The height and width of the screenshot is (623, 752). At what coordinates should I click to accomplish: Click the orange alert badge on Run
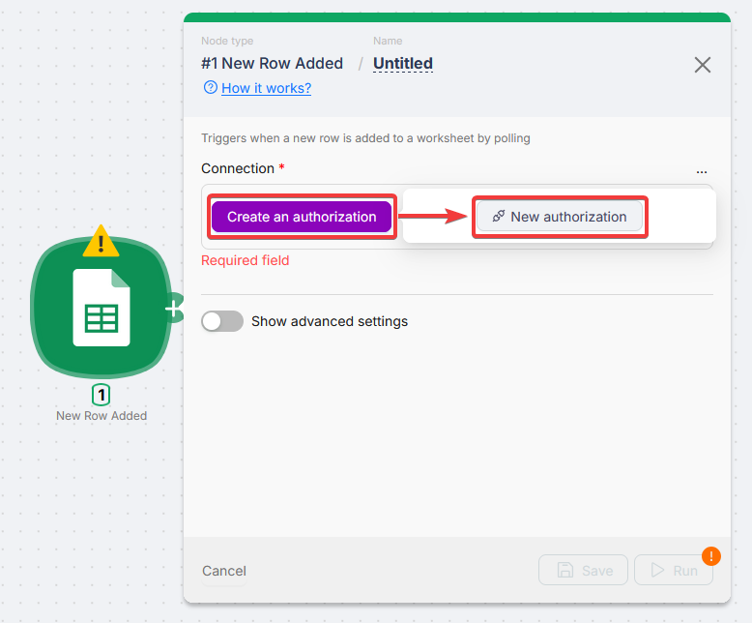[711, 556]
